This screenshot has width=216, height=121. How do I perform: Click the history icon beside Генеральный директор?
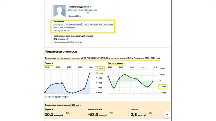(x=91, y=6)
